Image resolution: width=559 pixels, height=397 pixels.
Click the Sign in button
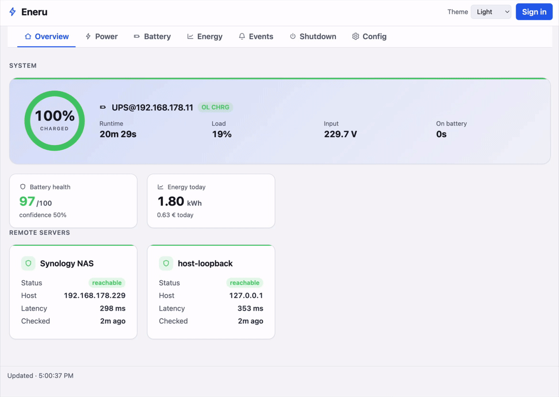(x=534, y=12)
